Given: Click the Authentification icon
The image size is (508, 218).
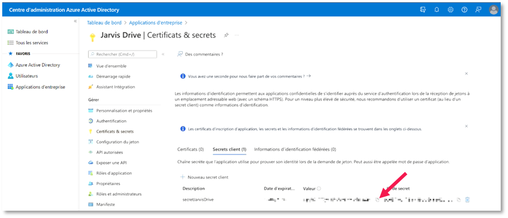Looking at the screenshot, I should (91, 121).
